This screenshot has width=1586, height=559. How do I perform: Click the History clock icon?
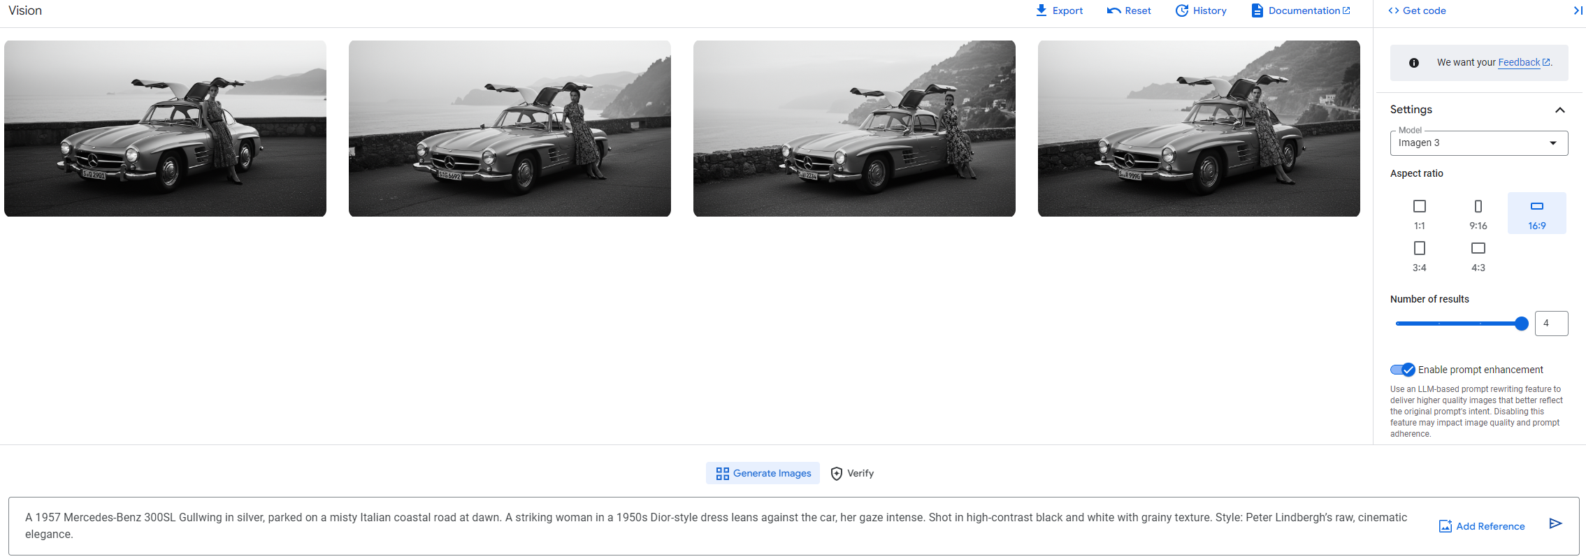click(1182, 10)
